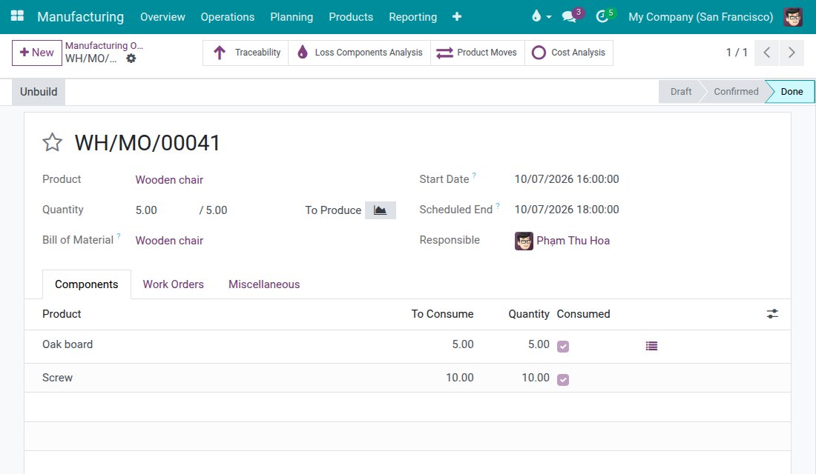Mark WH/MO/00041 as favorite with star
The height and width of the screenshot is (474, 816).
point(52,142)
